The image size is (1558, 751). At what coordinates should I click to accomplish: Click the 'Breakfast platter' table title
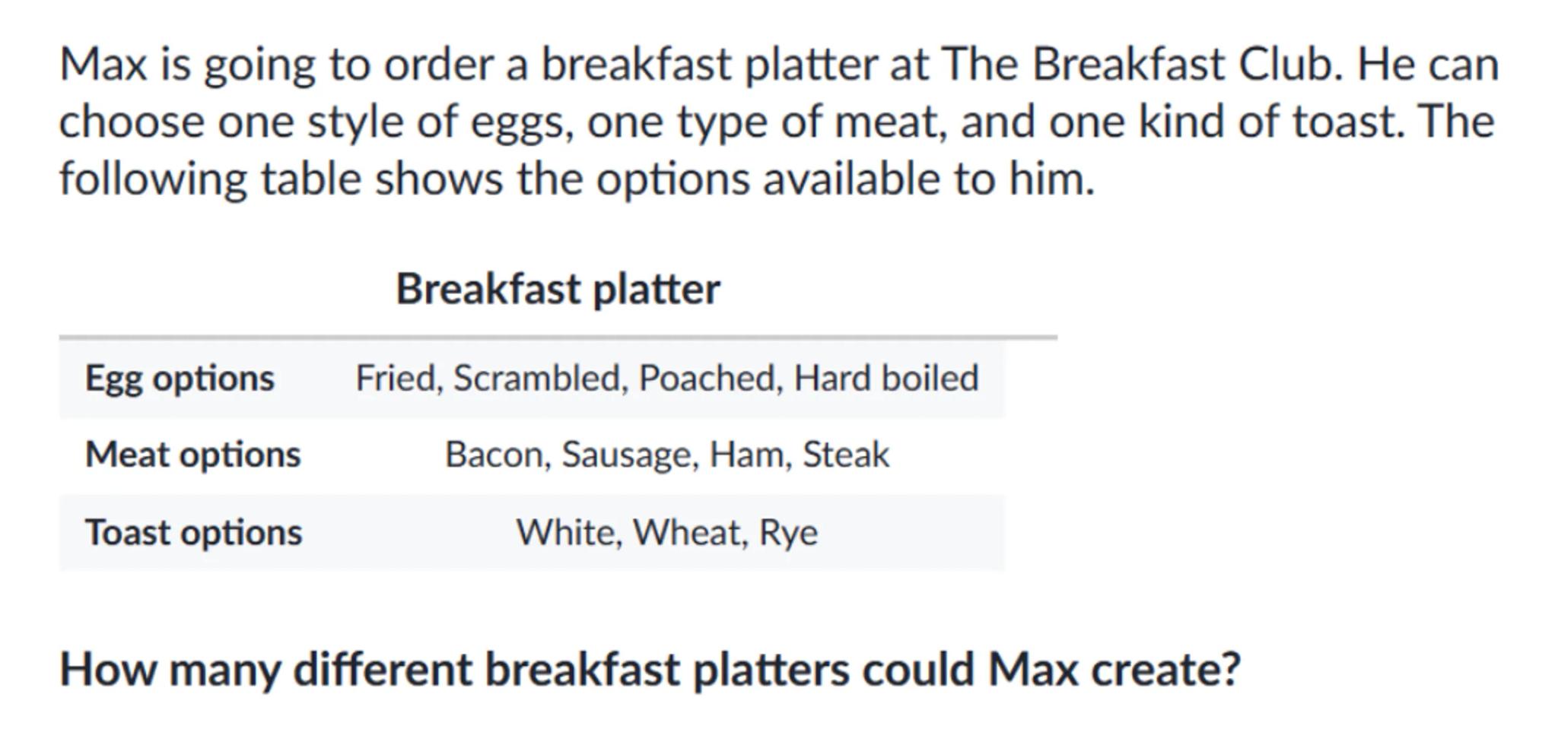click(x=558, y=290)
